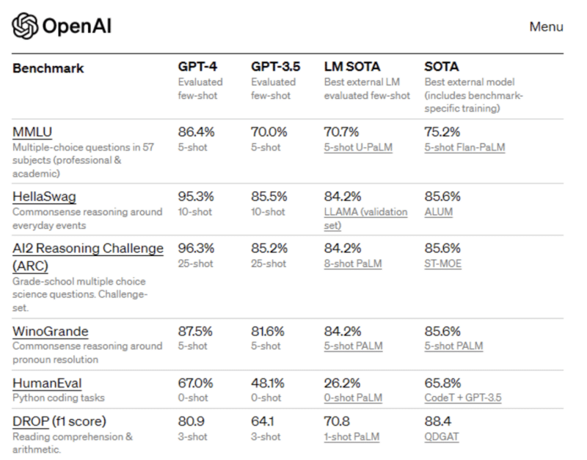Click the OpenAI wordmark text
Image resolution: width=587 pixels, height=460 pixels.
(x=77, y=27)
